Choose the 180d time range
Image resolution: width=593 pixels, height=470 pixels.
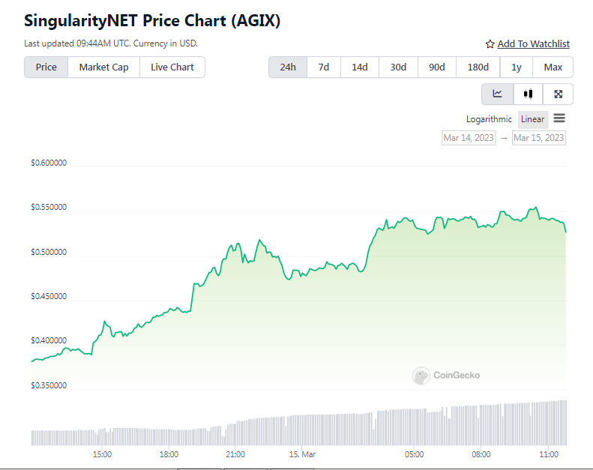tap(478, 67)
